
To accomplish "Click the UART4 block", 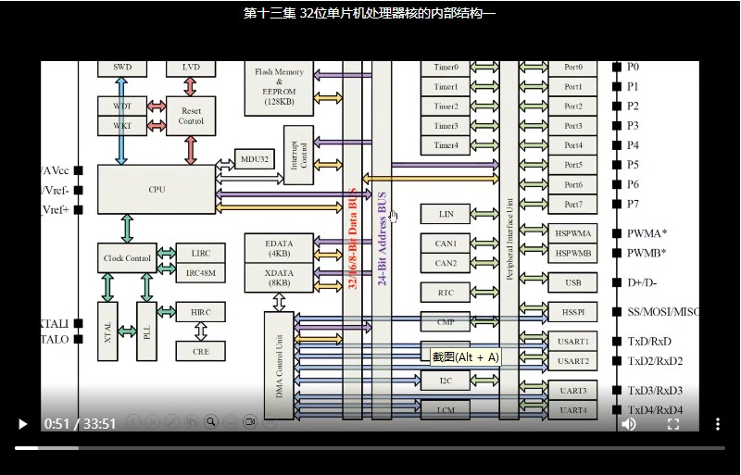I will [x=572, y=410].
